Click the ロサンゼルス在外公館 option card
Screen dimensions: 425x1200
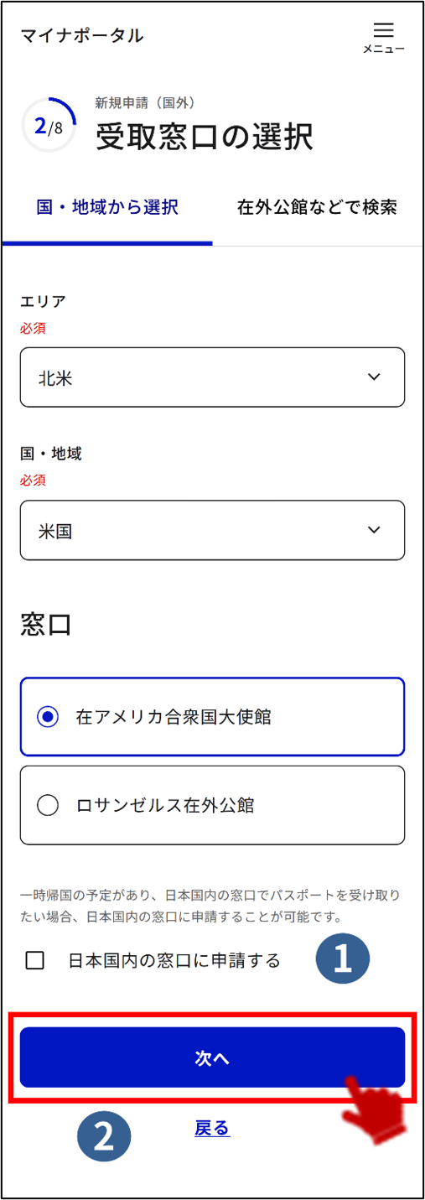click(x=212, y=805)
